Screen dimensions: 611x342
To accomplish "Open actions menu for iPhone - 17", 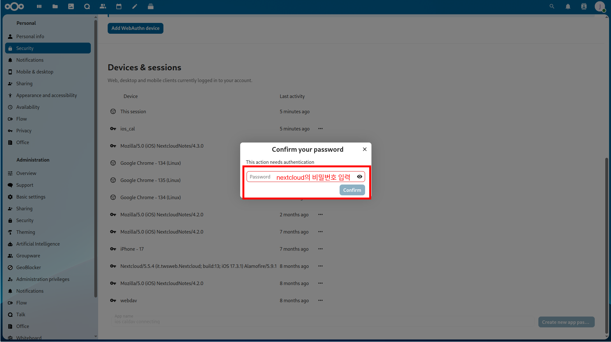I will point(320,249).
